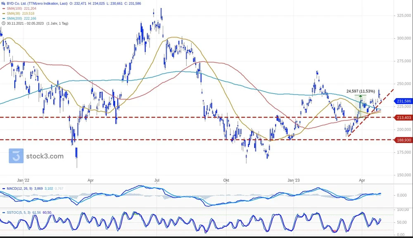This screenshot has height=238, width=413.
Task: Click the low price L: 230,661
Action: tap(114, 4)
